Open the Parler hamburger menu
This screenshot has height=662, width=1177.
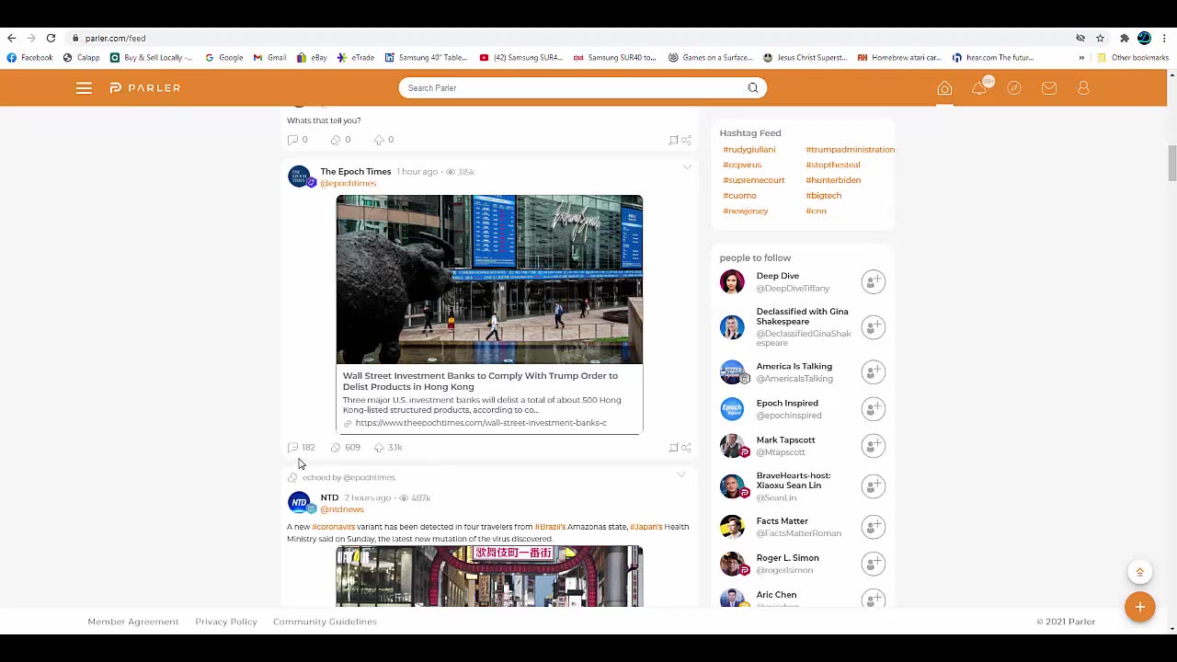point(84,88)
